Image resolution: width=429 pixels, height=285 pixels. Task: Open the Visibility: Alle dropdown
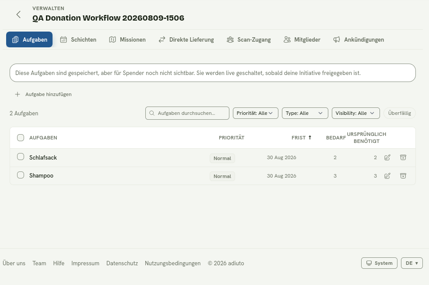[355, 113]
